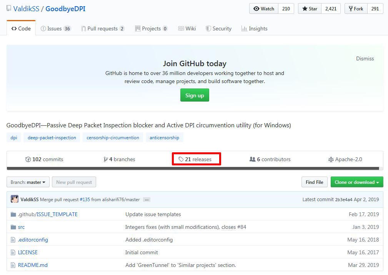388x275 pixels.
Task: Click the Find File button
Action: point(314,182)
